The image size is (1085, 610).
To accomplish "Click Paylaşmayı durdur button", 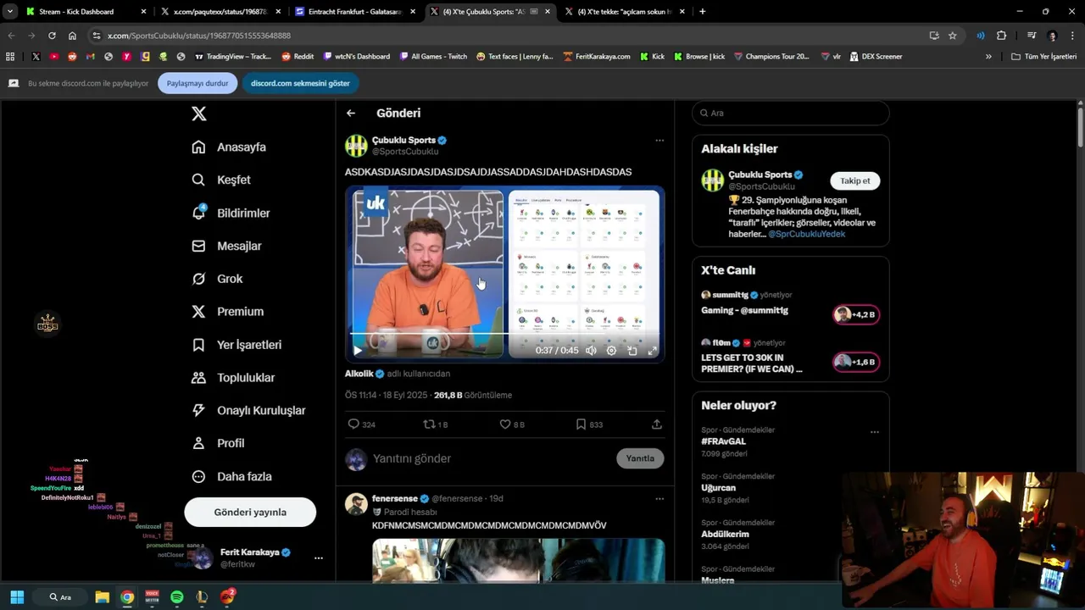I will 198,83.
